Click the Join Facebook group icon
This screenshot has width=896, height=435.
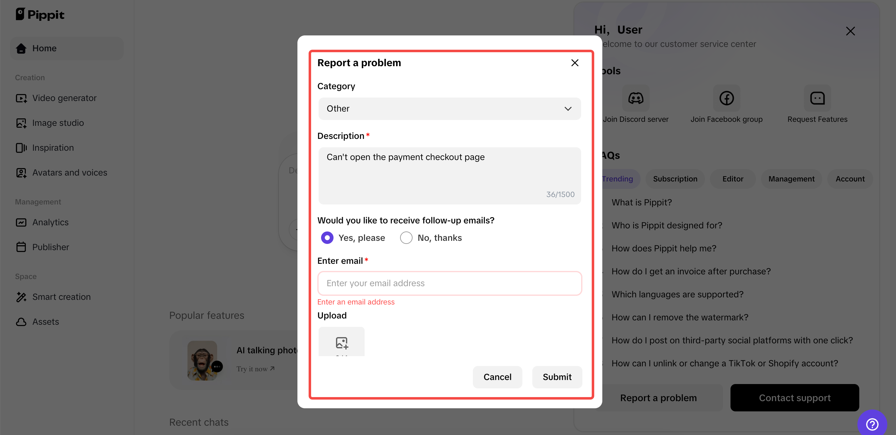(726, 98)
